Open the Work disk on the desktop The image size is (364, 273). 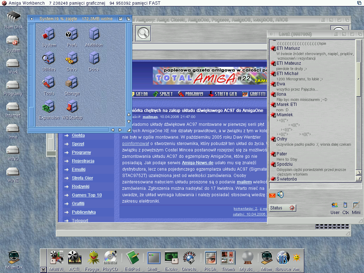(x=13, y=66)
